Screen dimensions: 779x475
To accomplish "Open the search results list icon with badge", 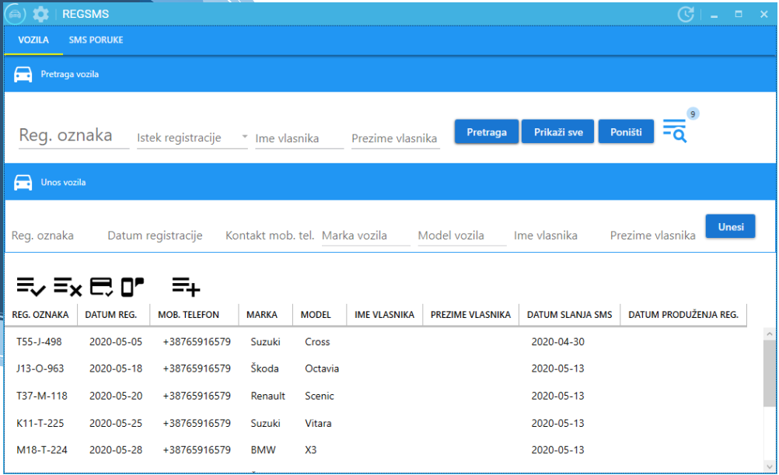I will tap(675, 131).
